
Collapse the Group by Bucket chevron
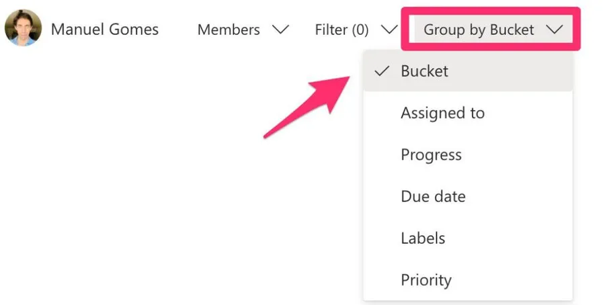point(555,30)
